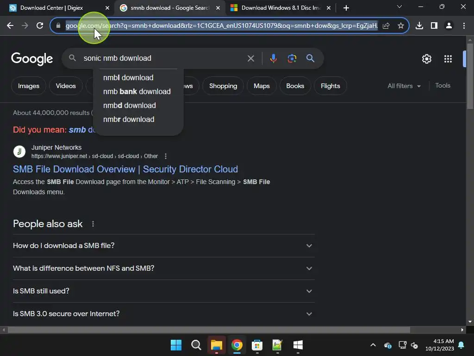Image resolution: width=474 pixels, height=356 pixels.
Task: Close the Download Center Digiex tab
Action: click(107, 8)
